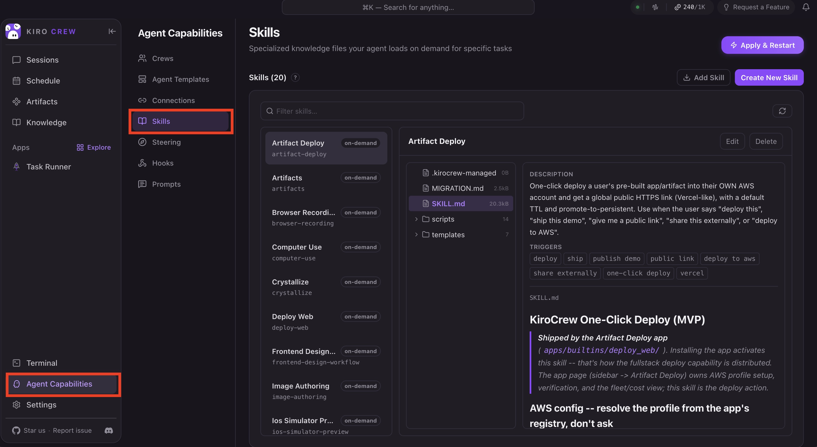Open the notifications bell
This screenshot has height=447, width=817.
[806, 7]
